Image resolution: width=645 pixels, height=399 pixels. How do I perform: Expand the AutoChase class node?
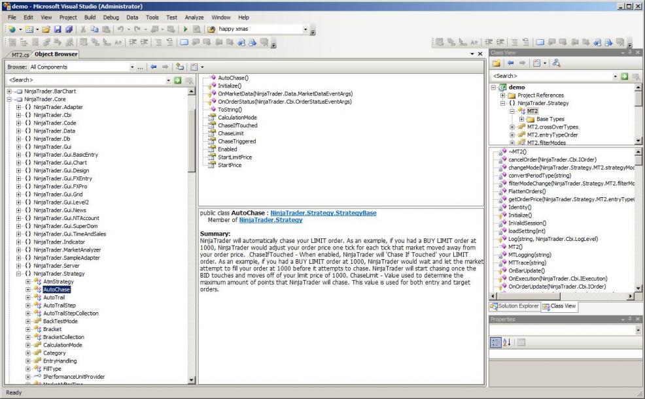pos(28,290)
